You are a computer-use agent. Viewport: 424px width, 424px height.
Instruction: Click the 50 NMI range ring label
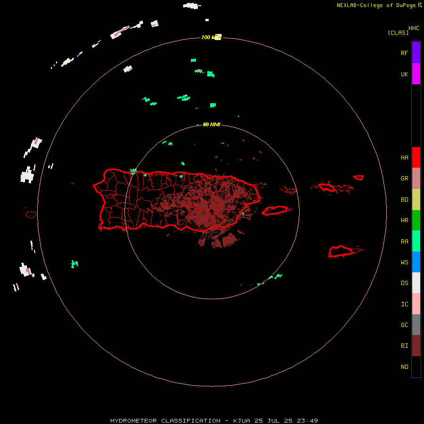coord(212,124)
